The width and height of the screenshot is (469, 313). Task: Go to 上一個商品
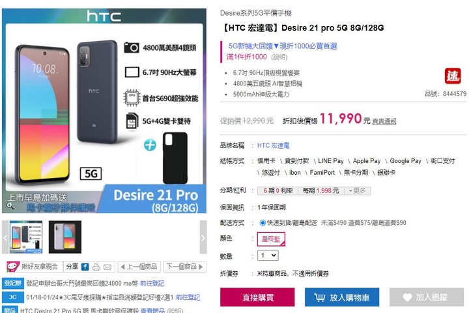[139, 267]
